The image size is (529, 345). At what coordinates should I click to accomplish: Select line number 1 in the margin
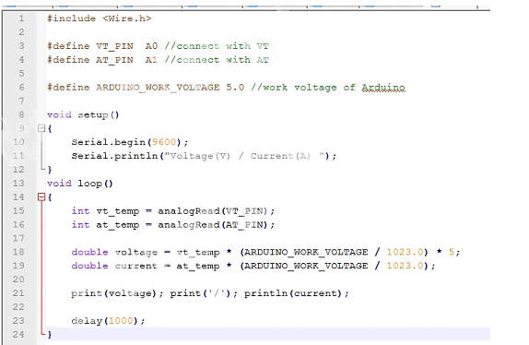(21, 18)
